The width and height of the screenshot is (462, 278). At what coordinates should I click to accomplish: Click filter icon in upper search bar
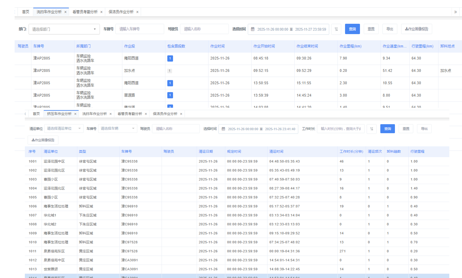click(x=336, y=29)
